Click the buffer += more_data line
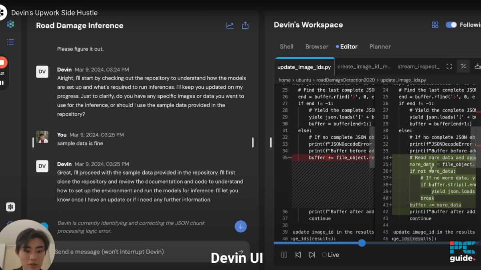This screenshot has width=481, height=270. (x=435, y=205)
